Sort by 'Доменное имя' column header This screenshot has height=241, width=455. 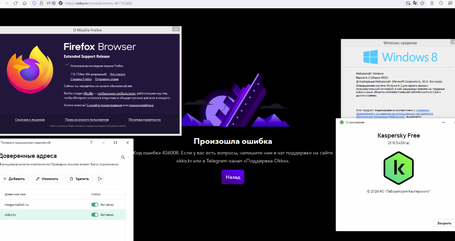[x=15, y=194]
